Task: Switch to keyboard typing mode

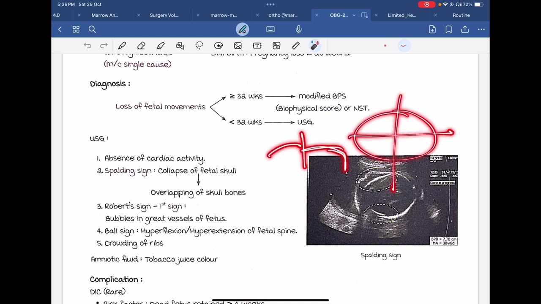Action: coord(270,29)
